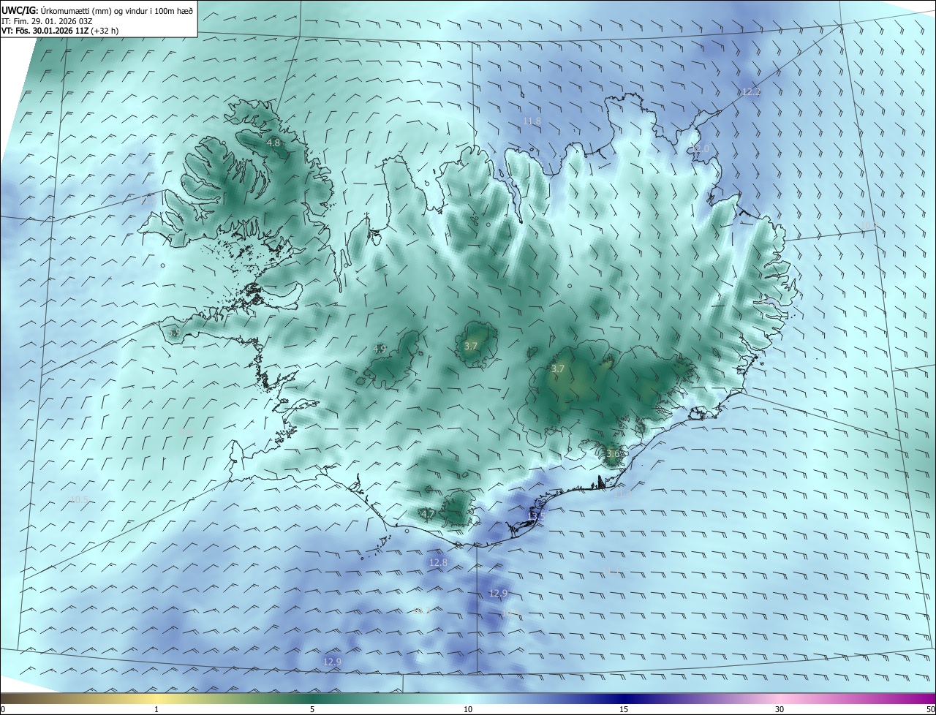Click the colour scale tick labelled 15
Image resolution: width=936 pixels, height=715 pixels.
click(624, 709)
